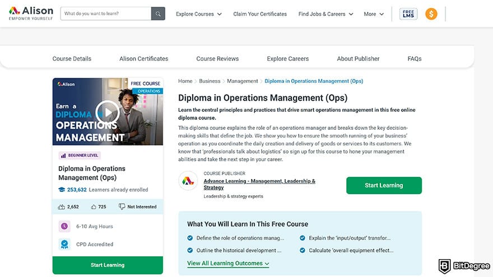The image size is (493, 277).
Task: Click the orange dollar coin icon
Action: [x=431, y=14]
